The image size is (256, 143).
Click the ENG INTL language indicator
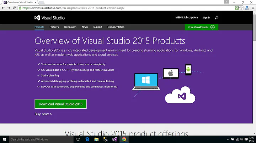click(251, 139)
